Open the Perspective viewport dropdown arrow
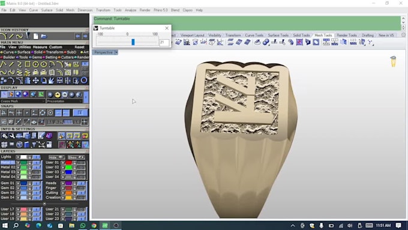Image resolution: width=408 pixels, height=230 pixels. click(x=116, y=52)
